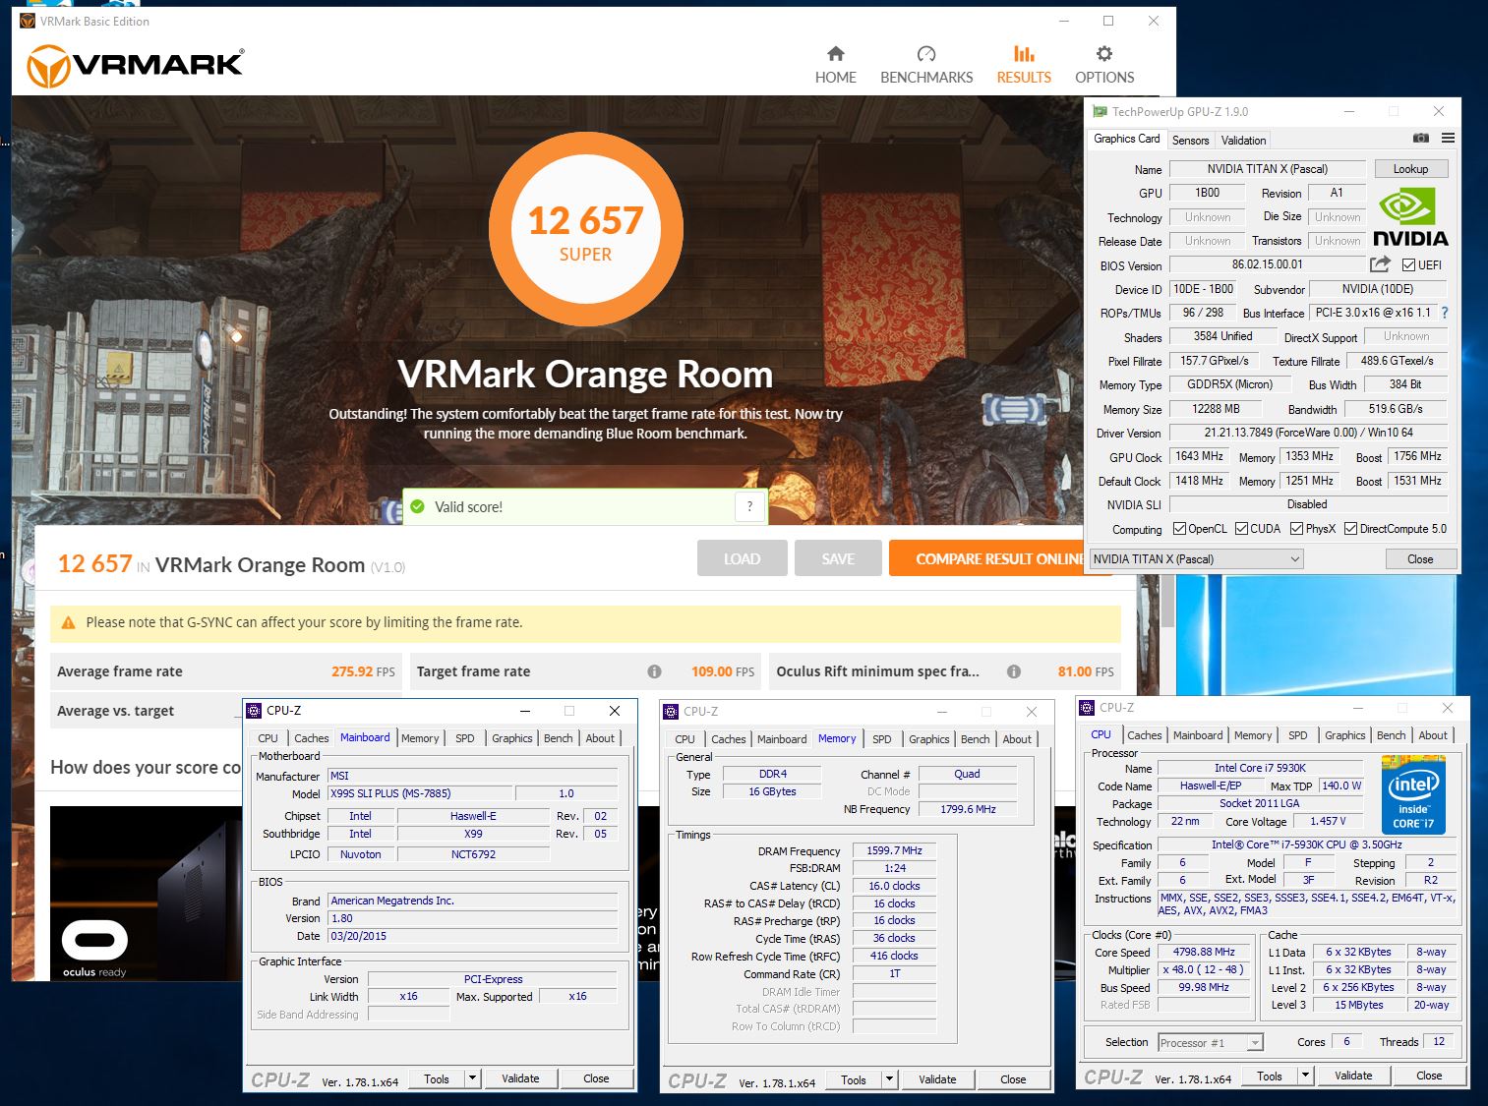Click the GPU name field NVIDIA TITAN X (Pascal)
The width and height of the screenshot is (1488, 1106).
click(x=1267, y=169)
